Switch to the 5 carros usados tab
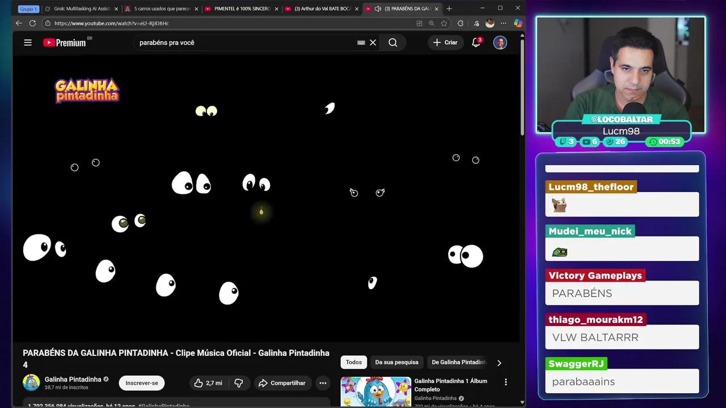Image resolution: width=726 pixels, height=408 pixels. click(x=162, y=9)
